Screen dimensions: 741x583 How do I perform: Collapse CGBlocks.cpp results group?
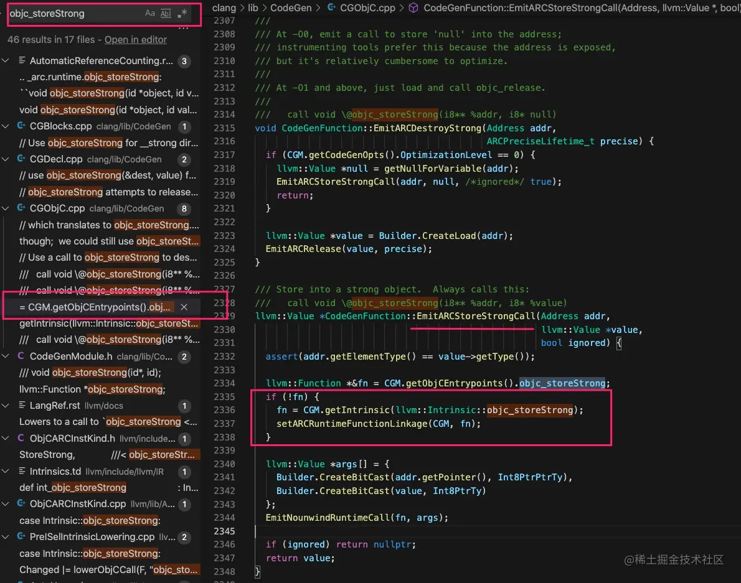click(6, 126)
